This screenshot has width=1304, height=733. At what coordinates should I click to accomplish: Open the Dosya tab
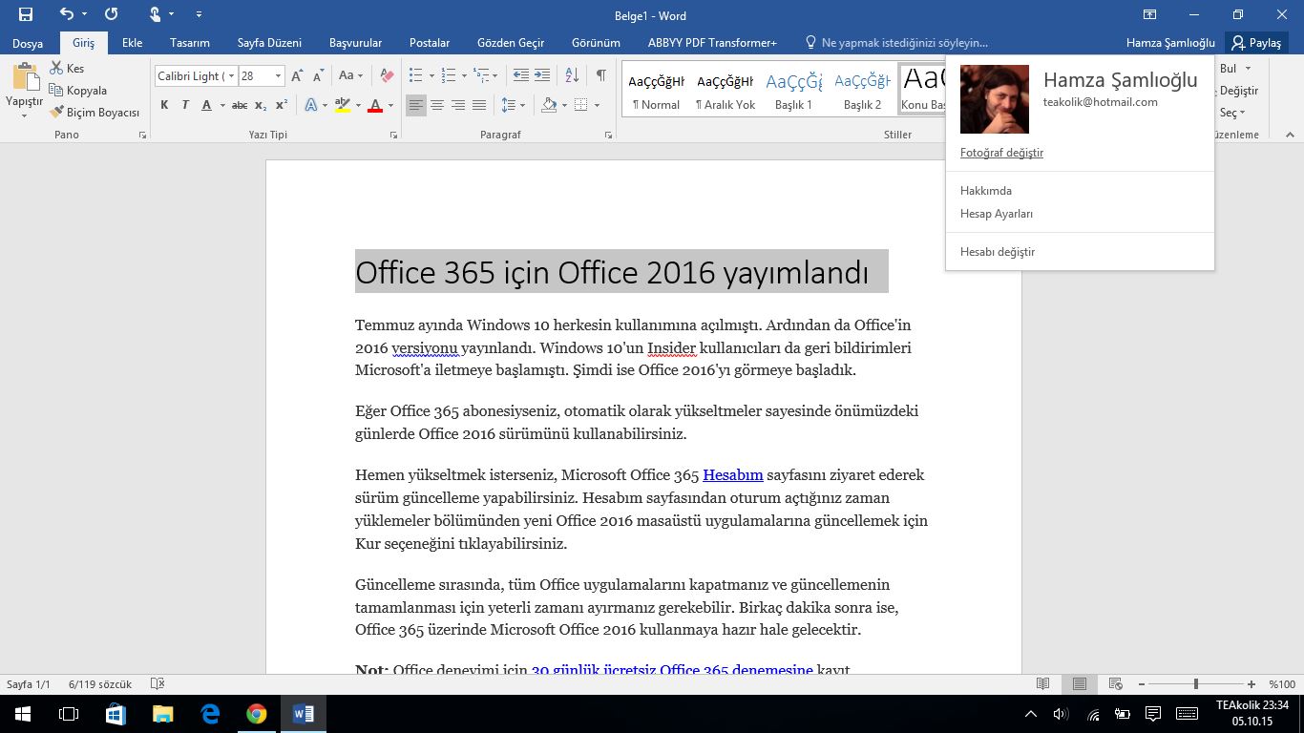(28, 43)
